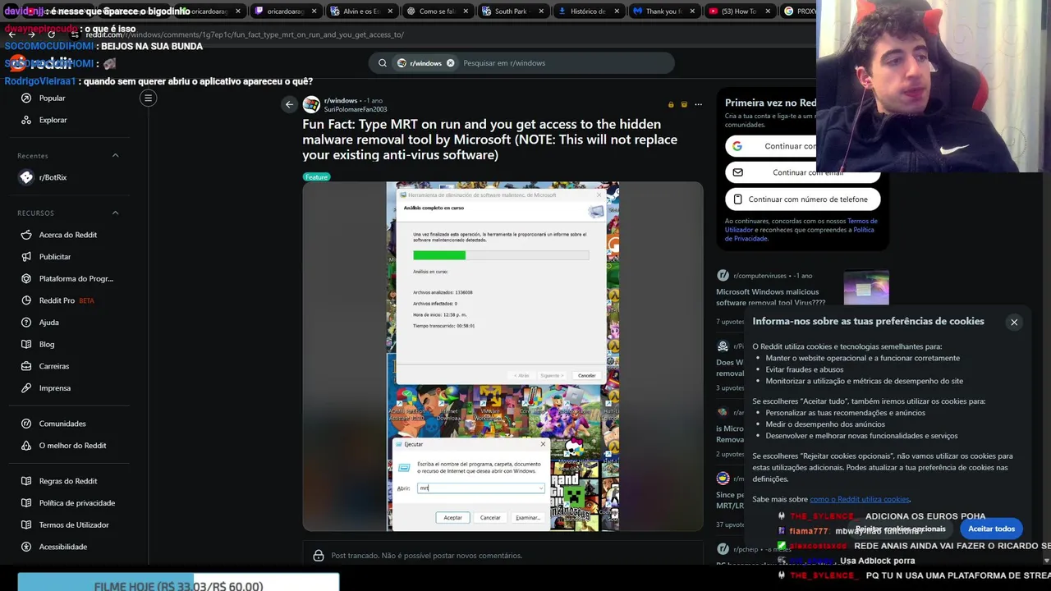Screen dimensions: 1051x591
Task: Click the search magnifier icon in Reddit search bar
Action: point(383,63)
